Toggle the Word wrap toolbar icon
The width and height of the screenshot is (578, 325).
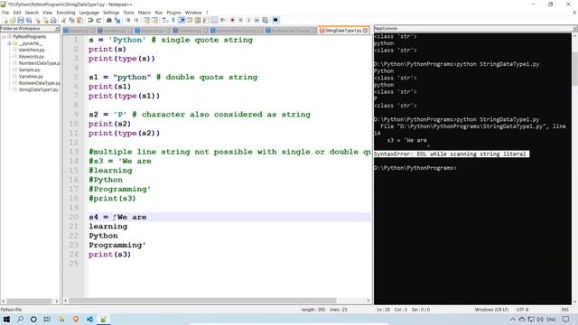click(164, 20)
